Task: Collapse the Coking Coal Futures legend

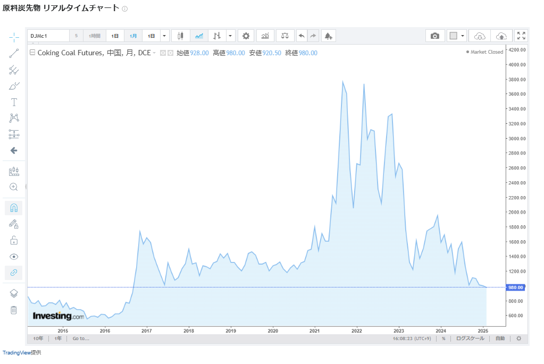Action: pyautogui.click(x=32, y=53)
